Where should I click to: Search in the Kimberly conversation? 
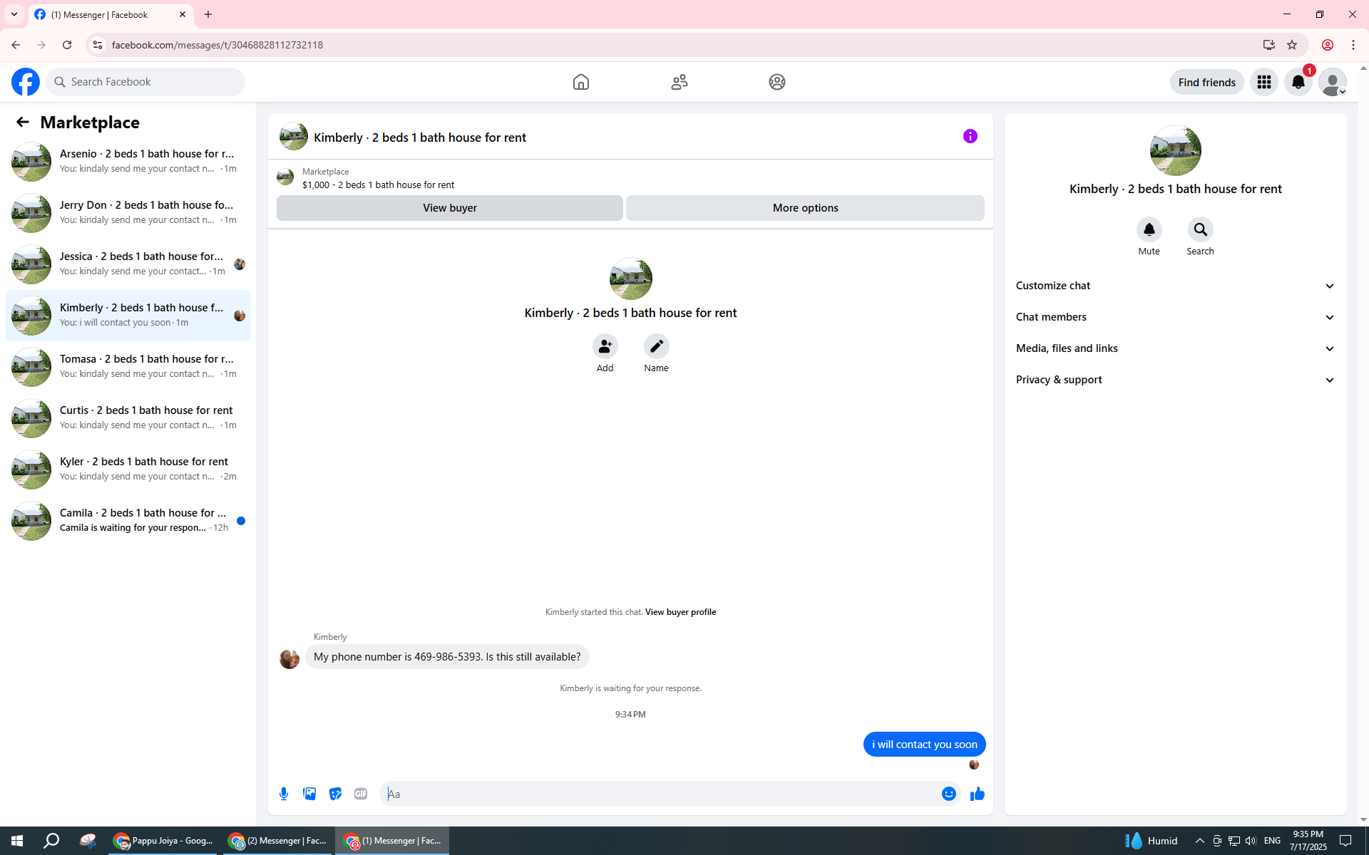1200,229
